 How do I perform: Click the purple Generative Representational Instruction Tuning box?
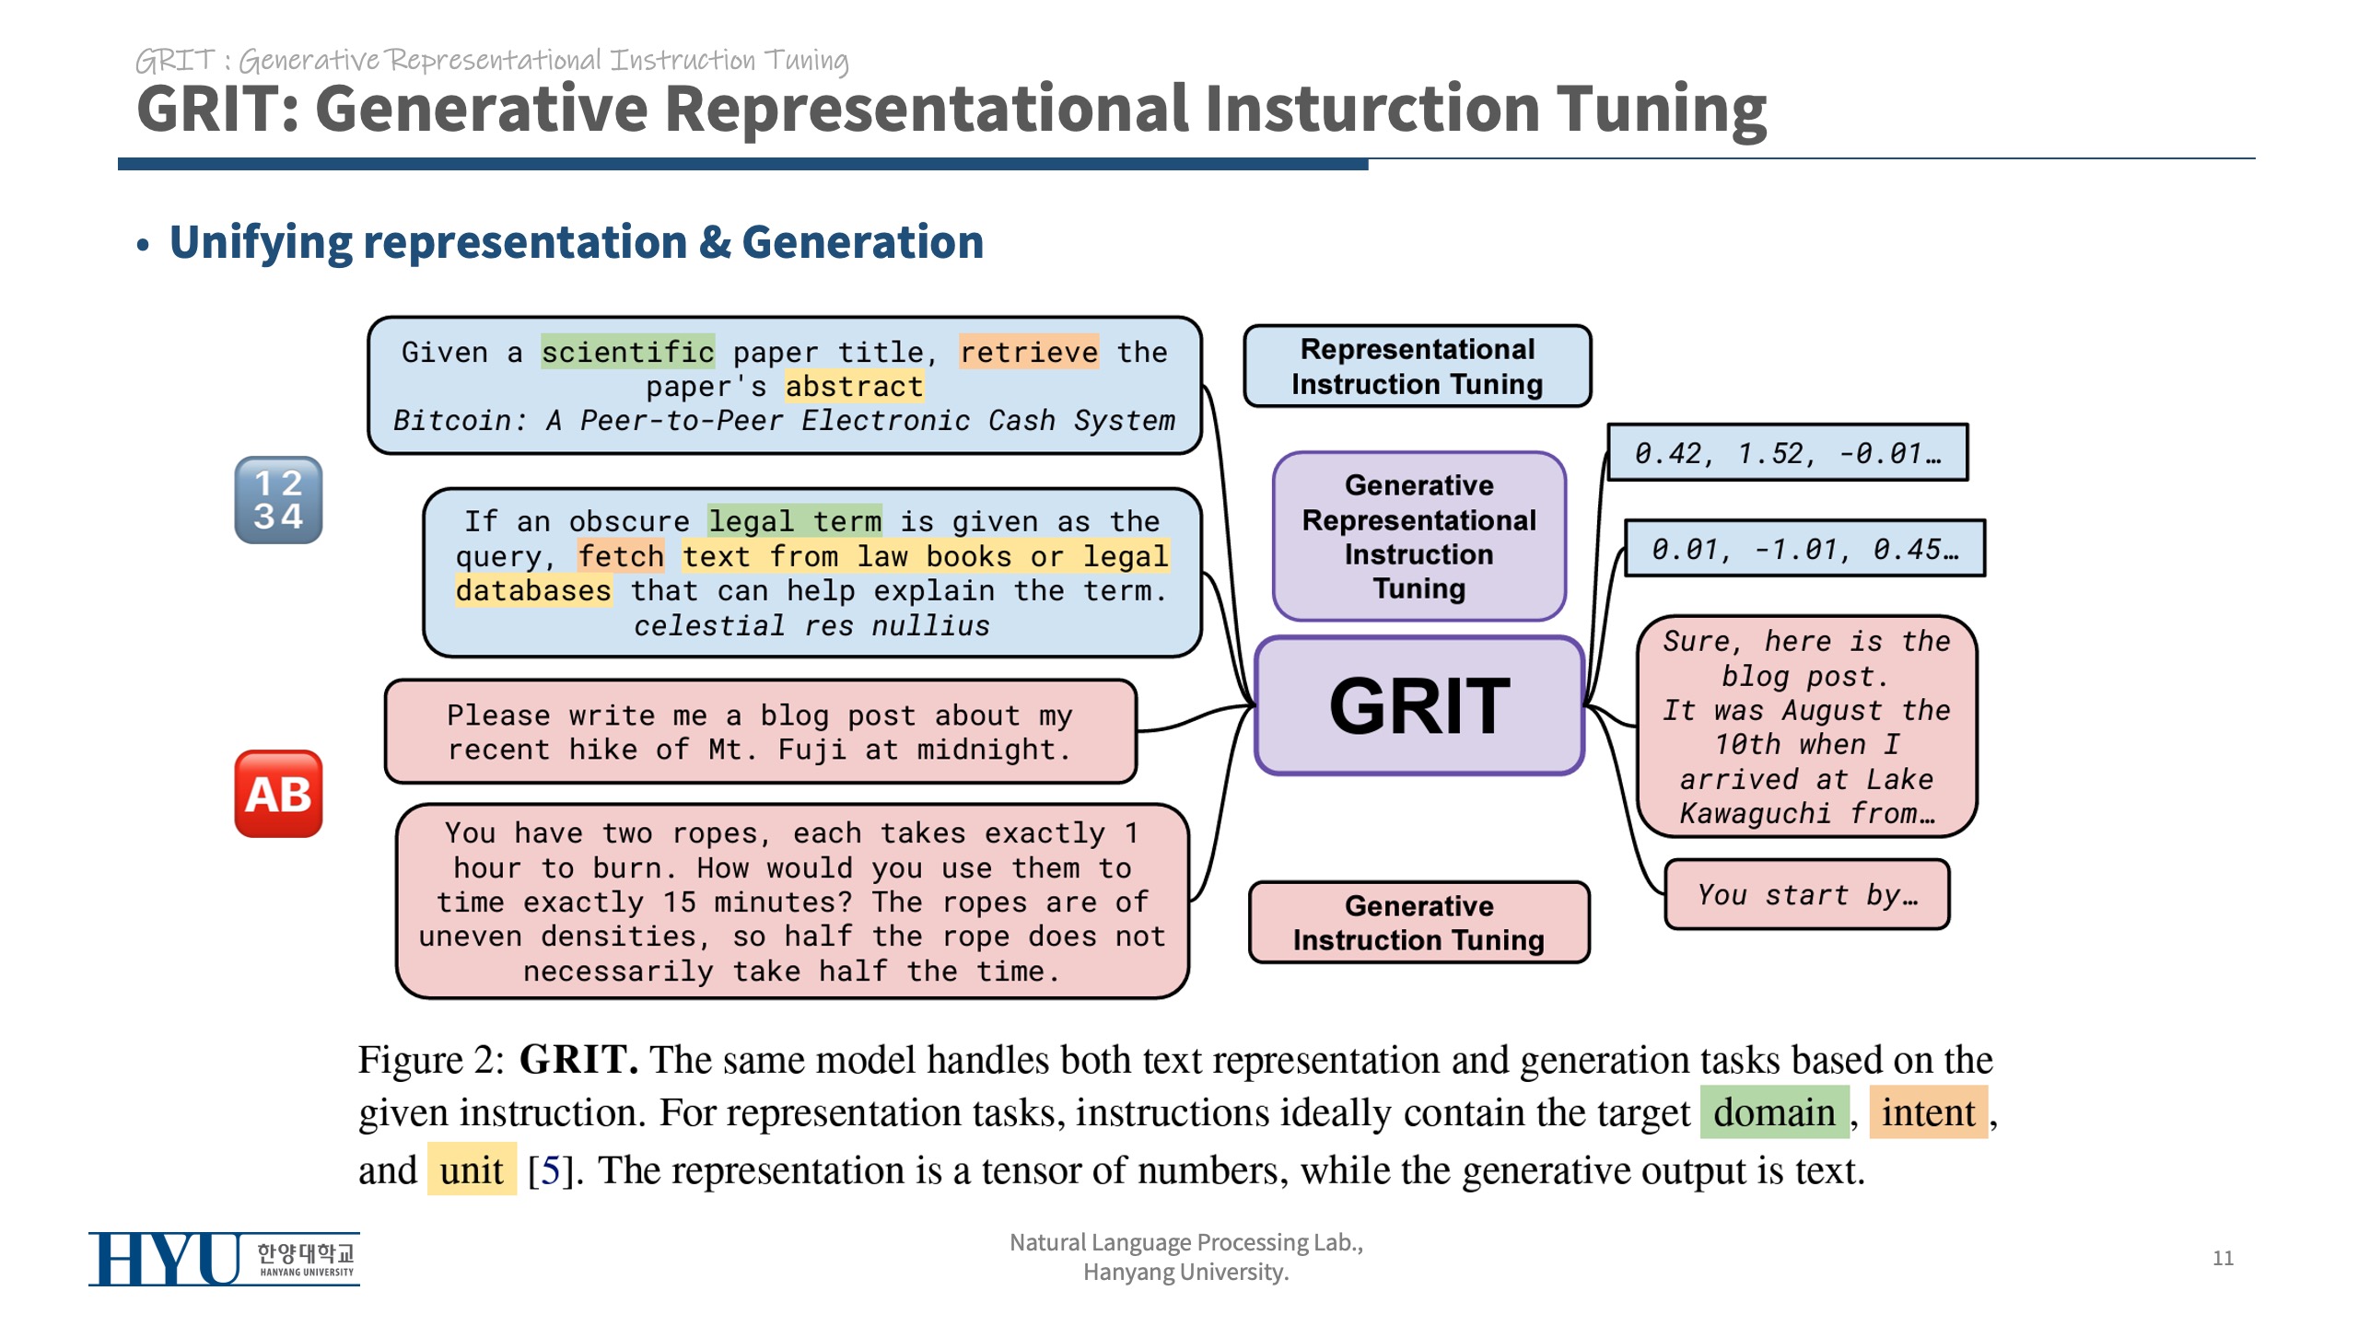click(x=1418, y=537)
